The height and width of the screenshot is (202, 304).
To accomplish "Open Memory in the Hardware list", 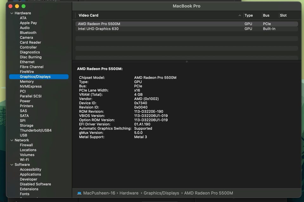I will [27, 82].
